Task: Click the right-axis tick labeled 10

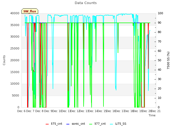Action: [159, 98]
